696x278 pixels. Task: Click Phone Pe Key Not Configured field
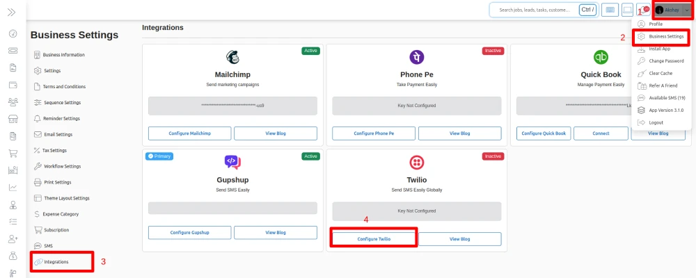click(x=417, y=106)
